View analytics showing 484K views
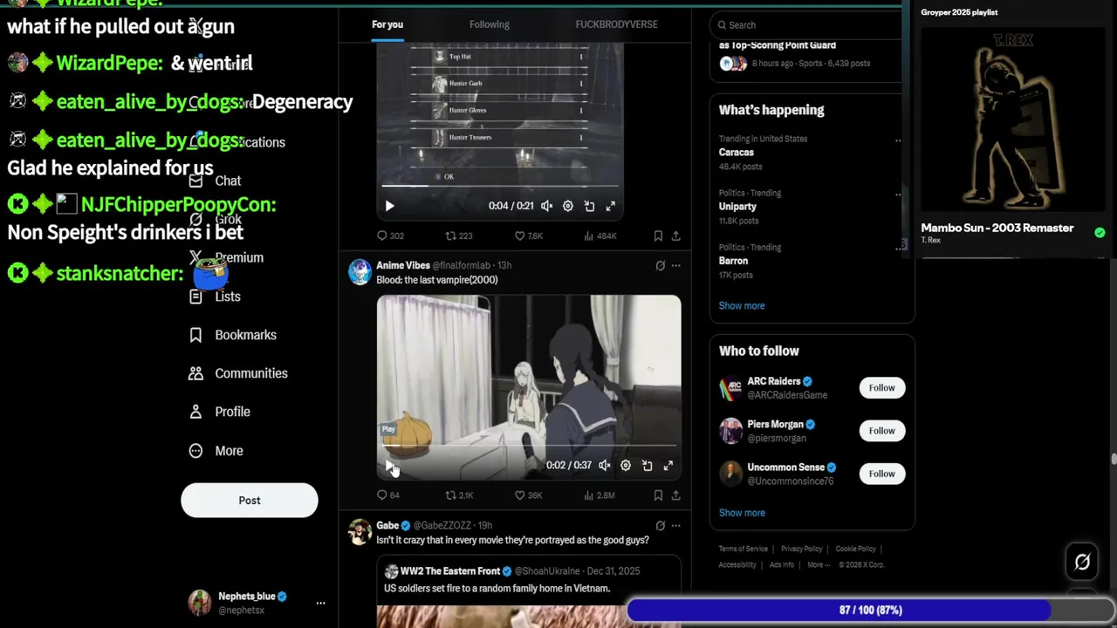This screenshot has width=1117, height=628. (x=600, y=235)
